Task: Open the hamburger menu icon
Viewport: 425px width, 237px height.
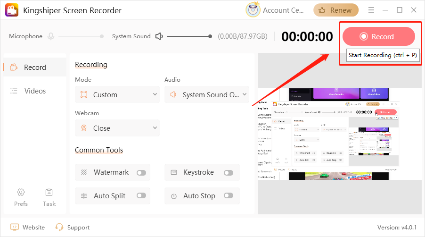Action: coord(371,10)
